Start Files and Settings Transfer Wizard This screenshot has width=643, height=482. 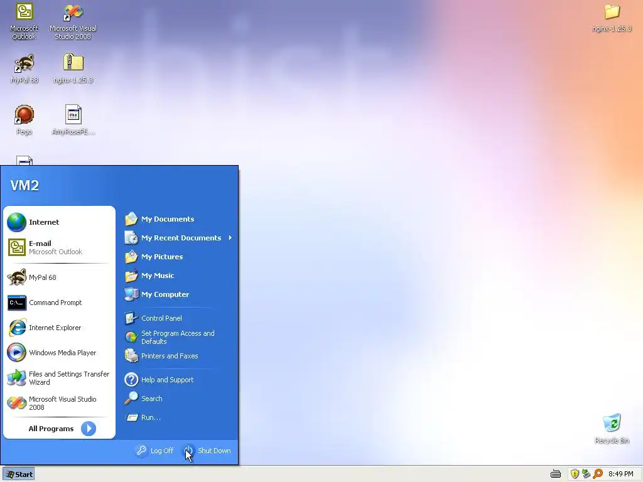coord(59,378)
